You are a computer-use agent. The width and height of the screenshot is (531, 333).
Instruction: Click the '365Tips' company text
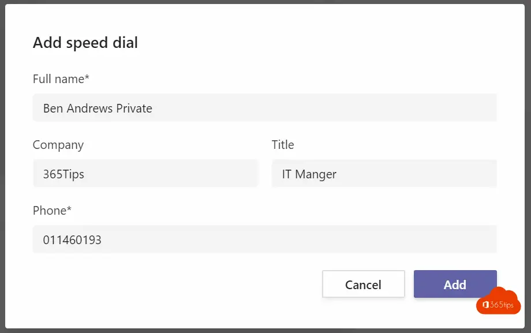tap(63, 174)
